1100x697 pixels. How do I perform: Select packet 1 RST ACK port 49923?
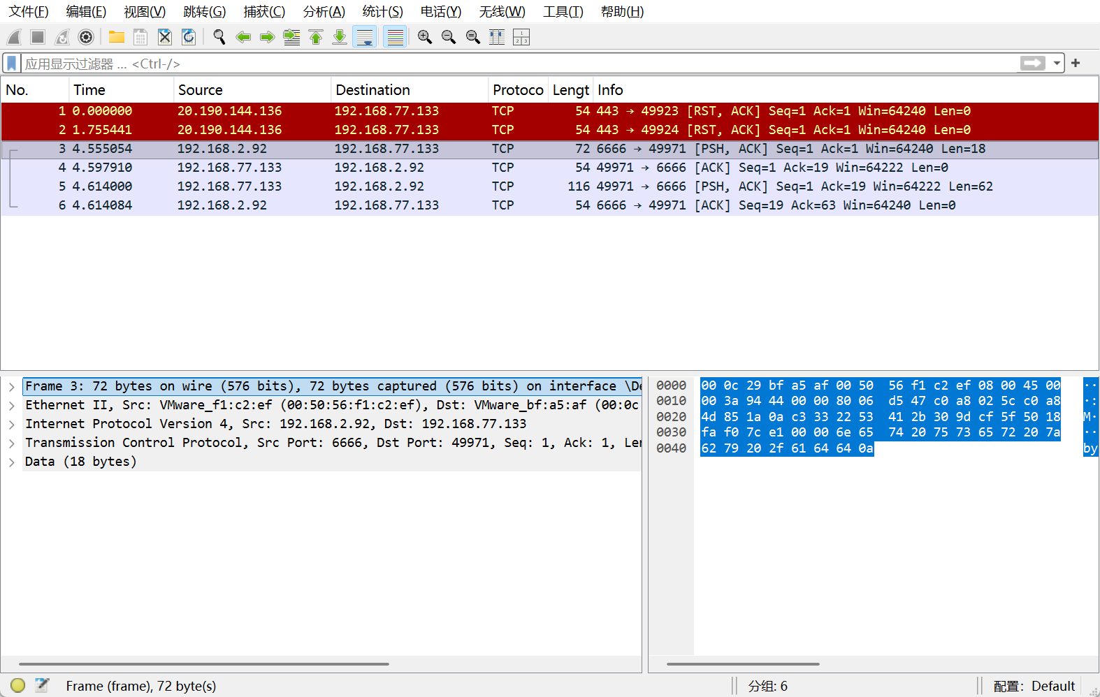pos(550,111)
